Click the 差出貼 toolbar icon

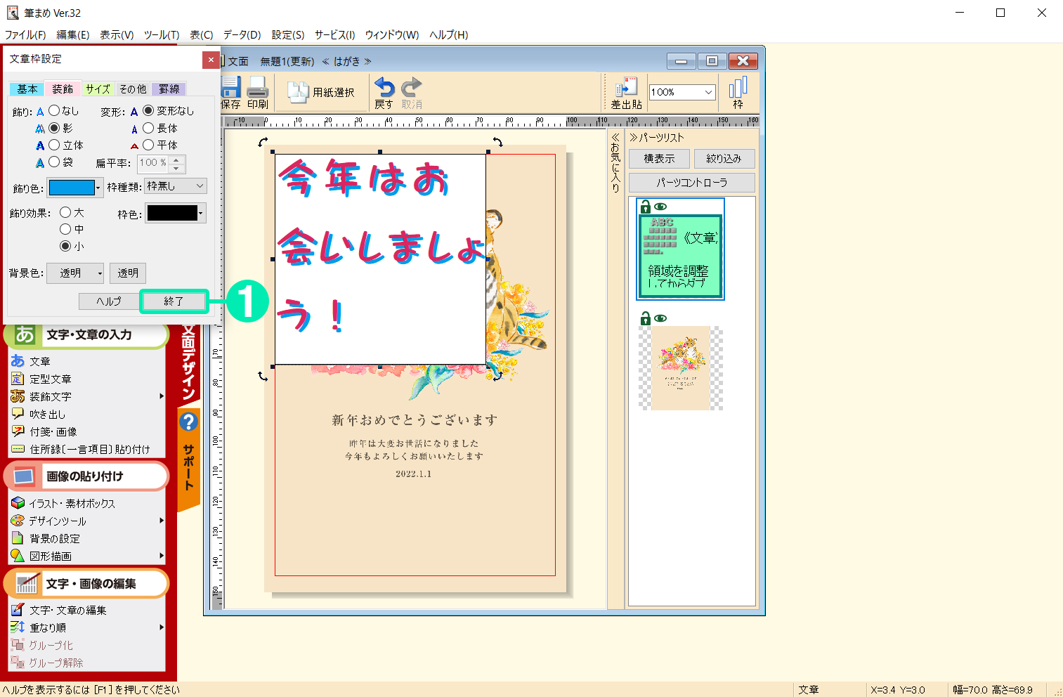point(625,91)
